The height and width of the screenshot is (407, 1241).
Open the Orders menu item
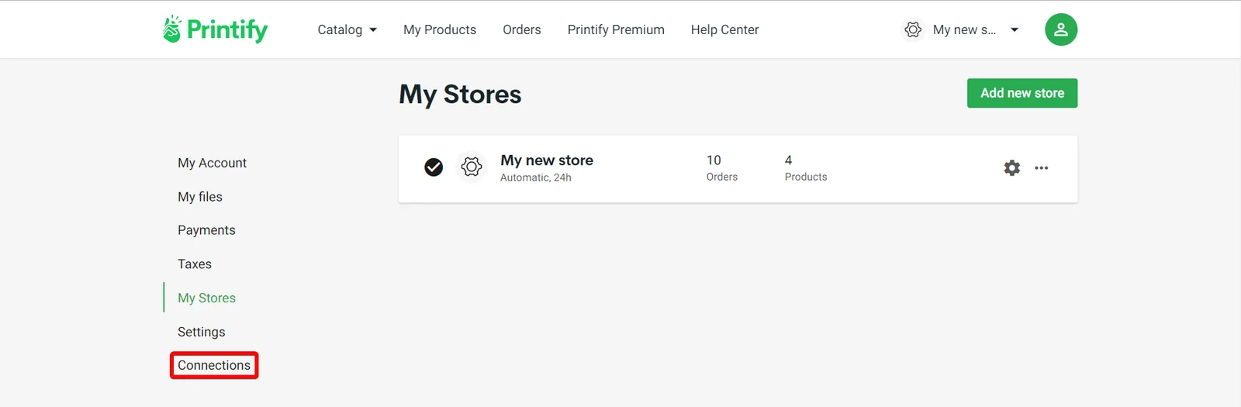[x=522, y=29]
